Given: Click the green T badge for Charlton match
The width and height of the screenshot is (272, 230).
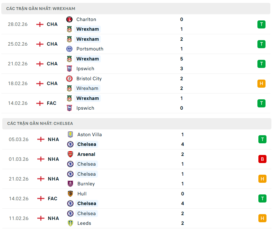Looking at the screenshot, I should [x=261, y=24].
